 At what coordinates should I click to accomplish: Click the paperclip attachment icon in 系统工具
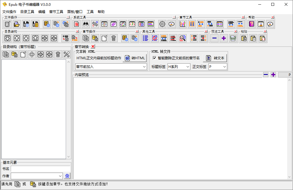tap(114, 24)
